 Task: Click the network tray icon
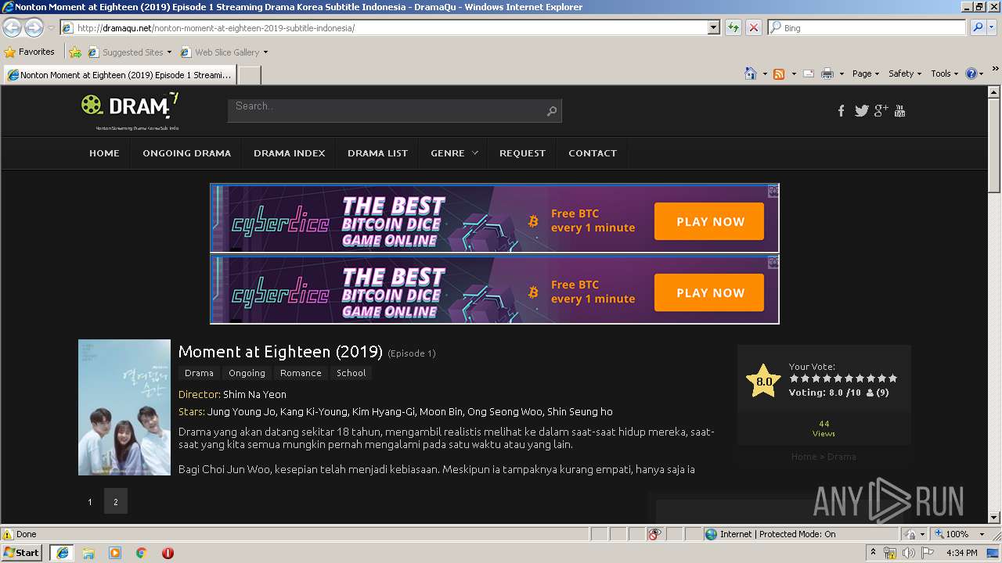[x=890, y=553]
